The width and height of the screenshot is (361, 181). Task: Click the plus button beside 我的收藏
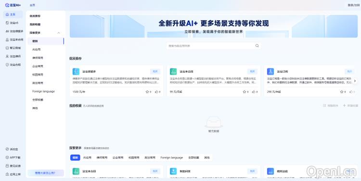point(350,105)
